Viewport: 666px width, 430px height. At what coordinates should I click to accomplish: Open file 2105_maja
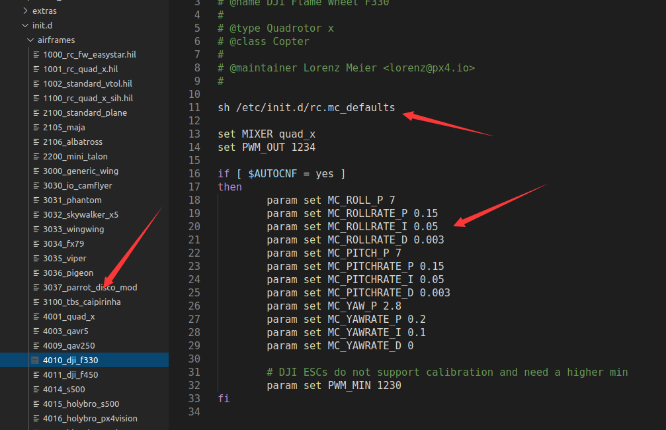click(63, 128)
